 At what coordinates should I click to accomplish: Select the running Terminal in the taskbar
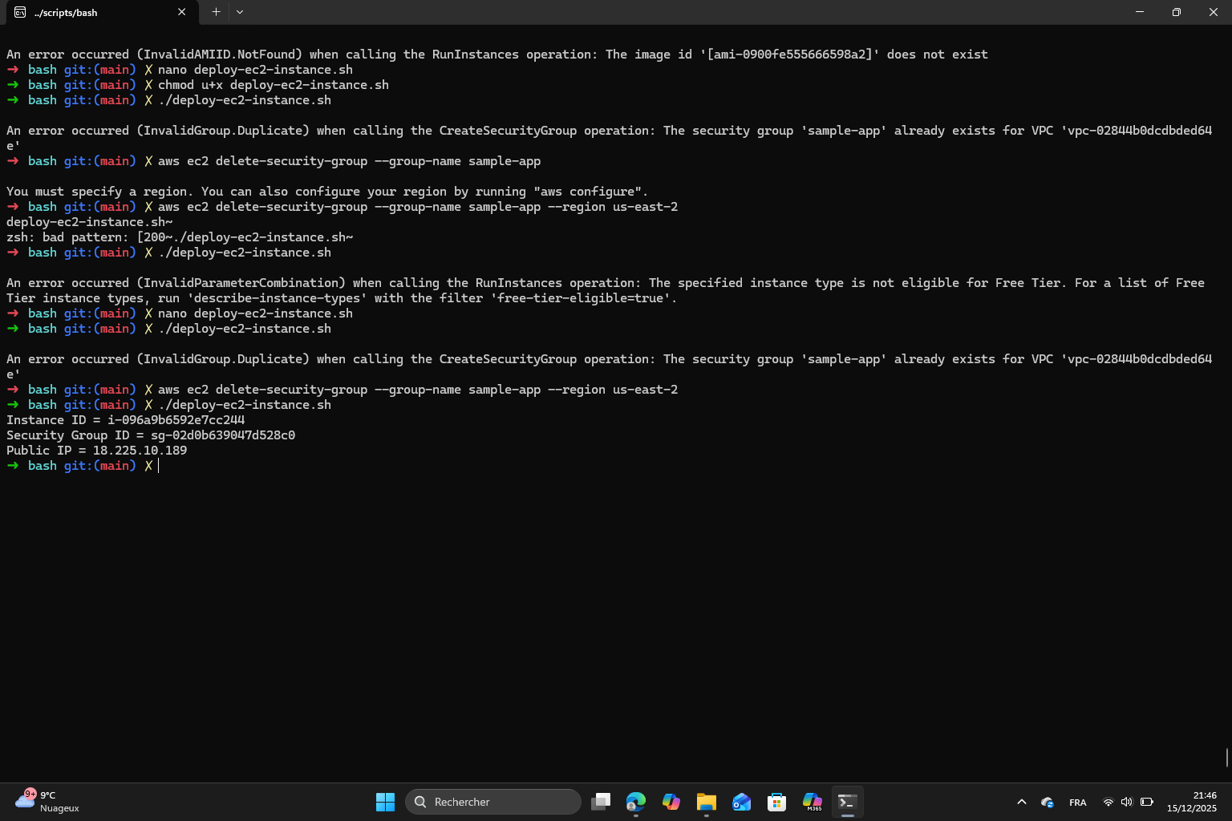click(847, 801)
